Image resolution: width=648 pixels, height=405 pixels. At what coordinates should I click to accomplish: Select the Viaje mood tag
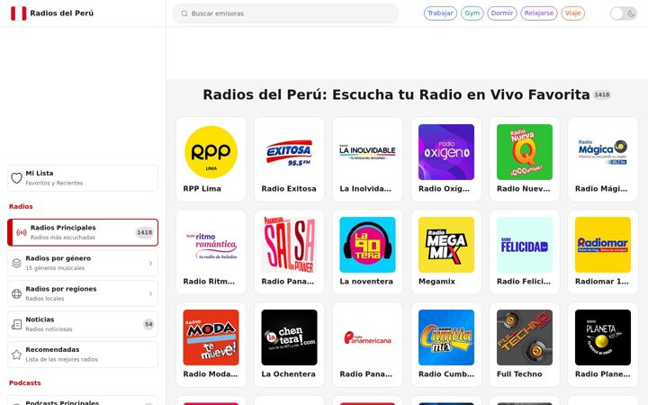point(572,13)
